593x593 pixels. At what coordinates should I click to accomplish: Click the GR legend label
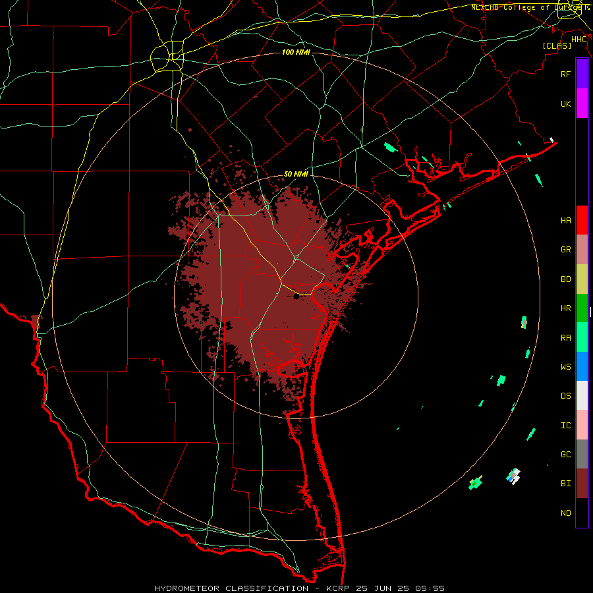[565, 250]
